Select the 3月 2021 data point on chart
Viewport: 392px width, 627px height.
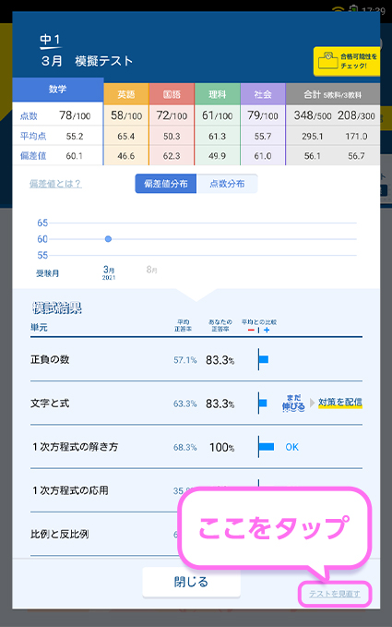[108, 239]
